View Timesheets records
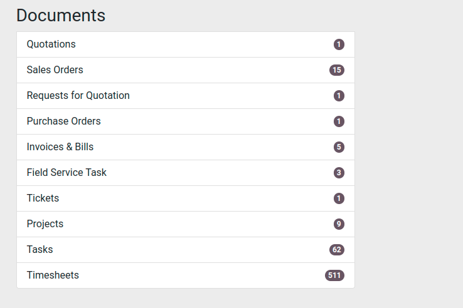This screenshot has height=308, width=463. tap(186, 275)
